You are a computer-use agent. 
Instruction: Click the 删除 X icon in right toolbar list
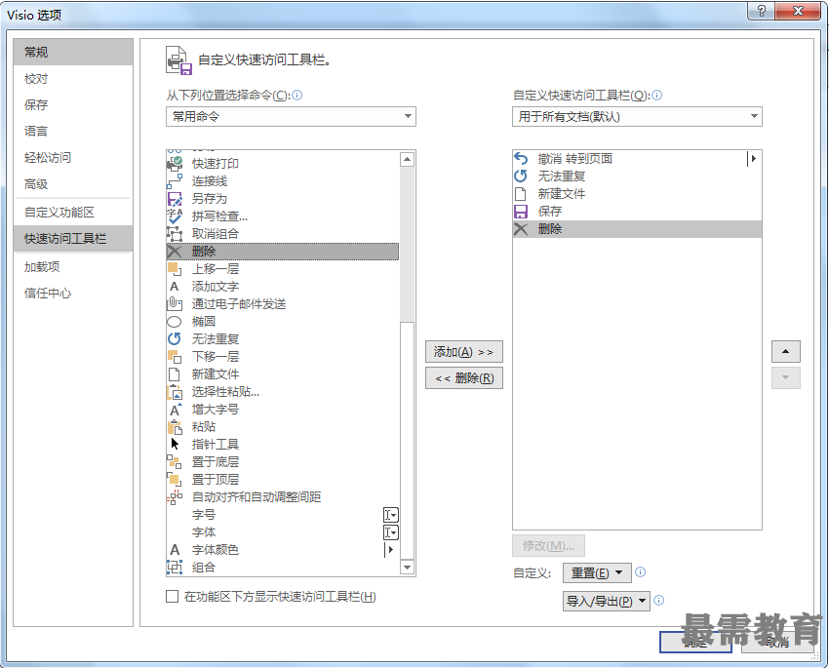point(521,229)
